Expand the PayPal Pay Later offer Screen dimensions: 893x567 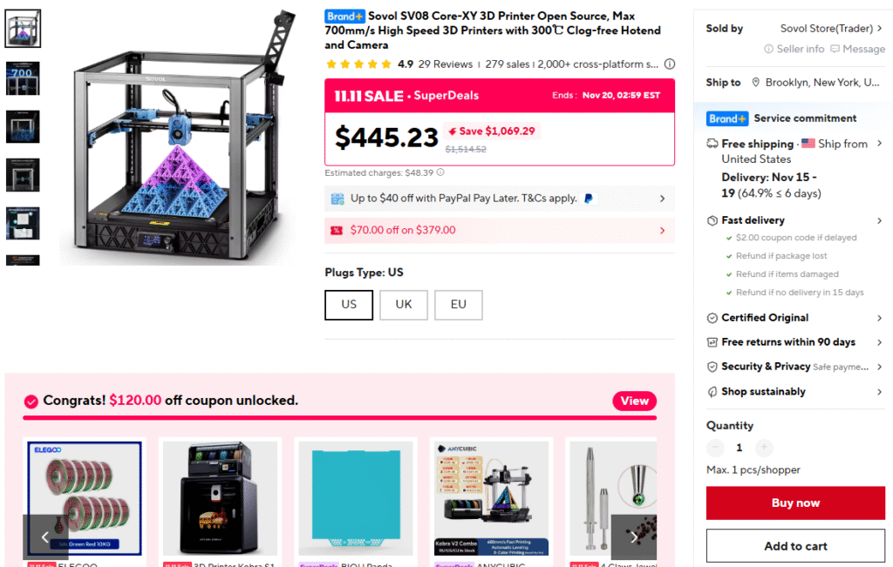point(500,199)
